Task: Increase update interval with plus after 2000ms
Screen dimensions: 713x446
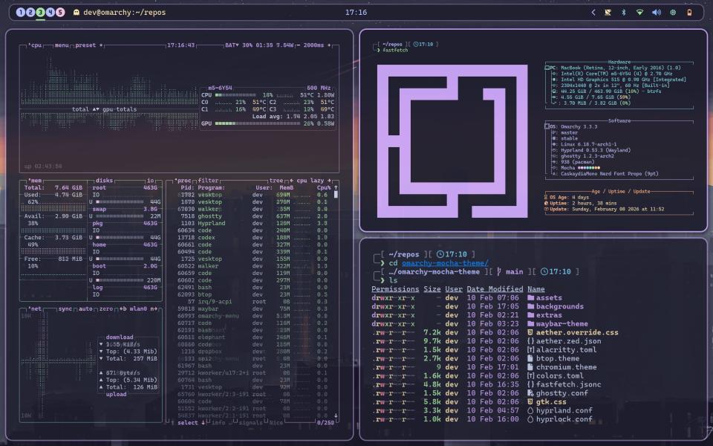Action: pyautogui.click(x=329, y=45)
